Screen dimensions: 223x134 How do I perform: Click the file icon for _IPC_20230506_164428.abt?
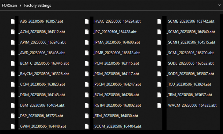coord(87,32)
